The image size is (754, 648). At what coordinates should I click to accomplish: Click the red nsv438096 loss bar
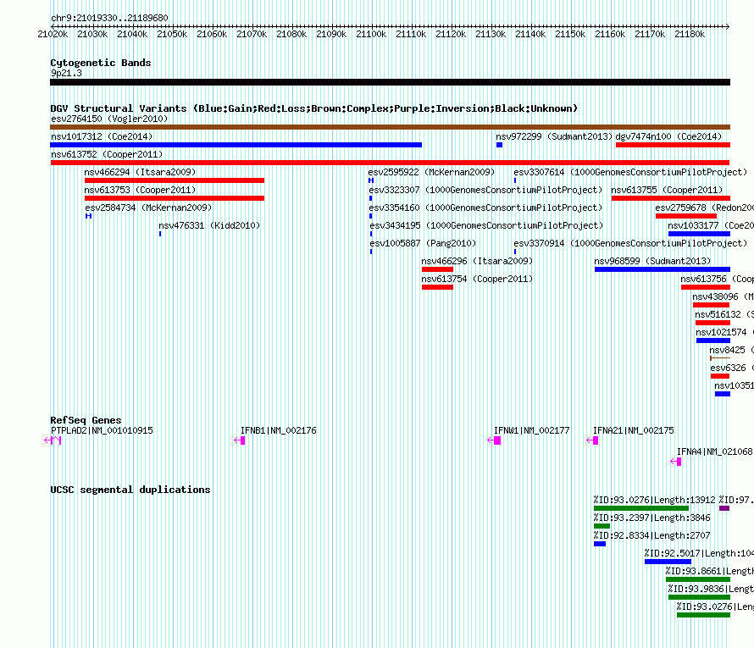tap(711, 305)
